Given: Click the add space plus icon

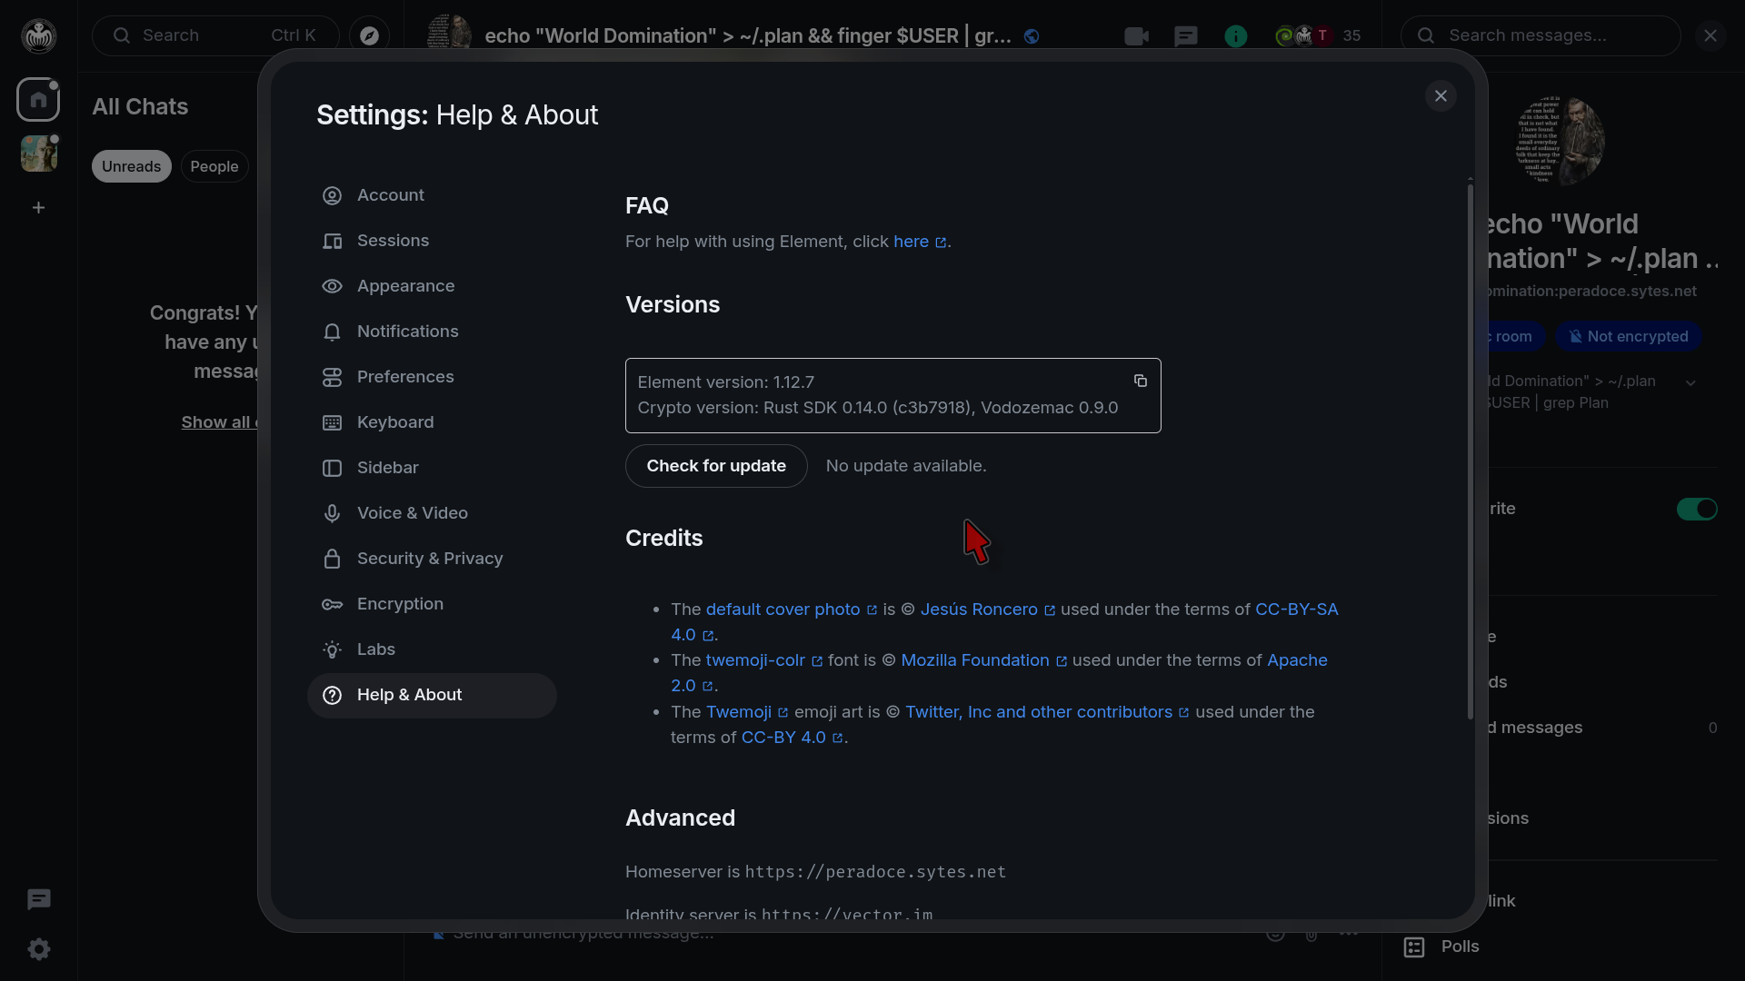Looking at the screenshot, I should [x=38, y=208].
